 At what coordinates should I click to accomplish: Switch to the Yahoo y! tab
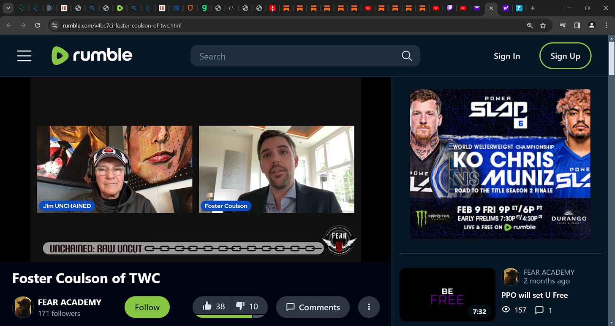506,8
